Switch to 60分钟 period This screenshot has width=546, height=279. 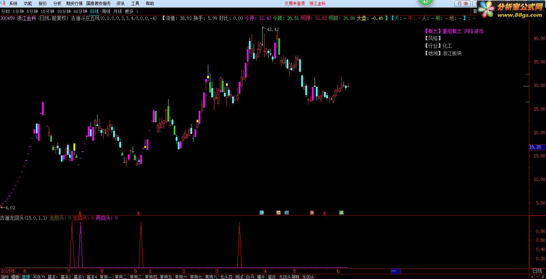click(80, 12)
